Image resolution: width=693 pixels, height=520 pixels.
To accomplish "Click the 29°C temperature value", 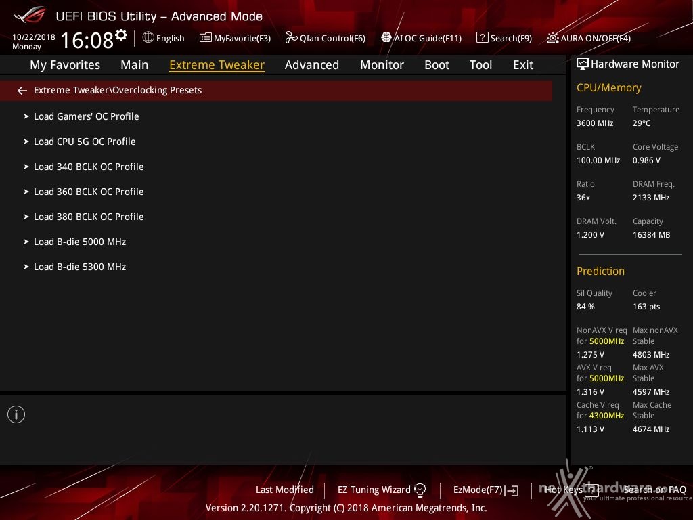I will 642,123.
